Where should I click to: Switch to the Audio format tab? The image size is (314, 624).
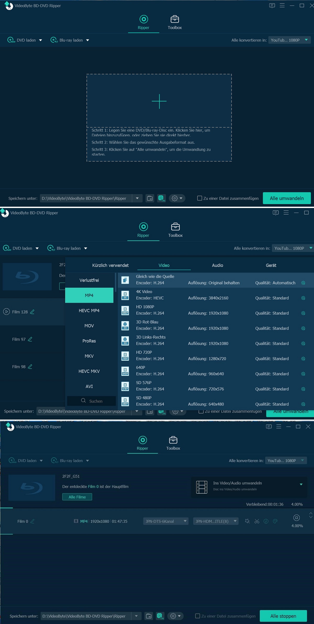click(217, 265)
